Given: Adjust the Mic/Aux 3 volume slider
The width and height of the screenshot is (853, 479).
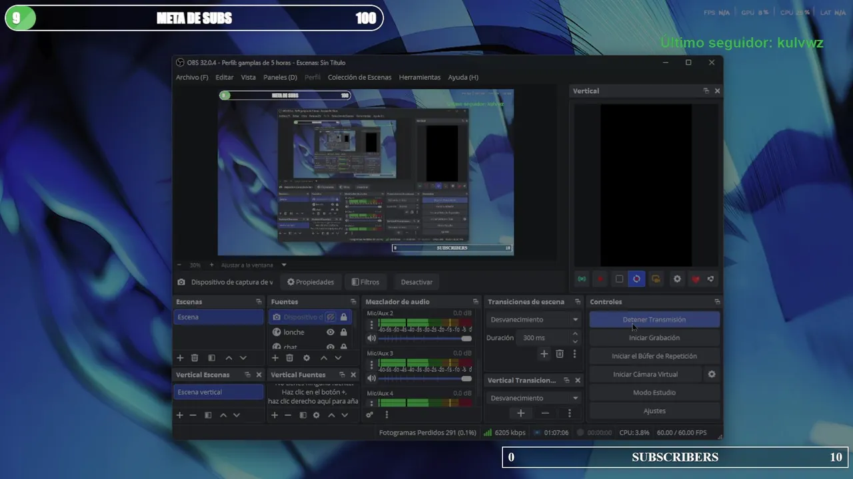Looking at the screenshot, I should [x=426, y=379].
